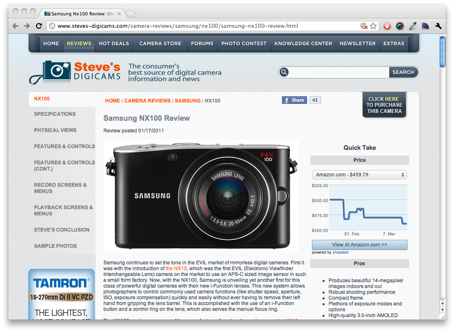Open a new browser tab
Screen dimensions: 454x332
pyautogui.click(x=131, y=14)
